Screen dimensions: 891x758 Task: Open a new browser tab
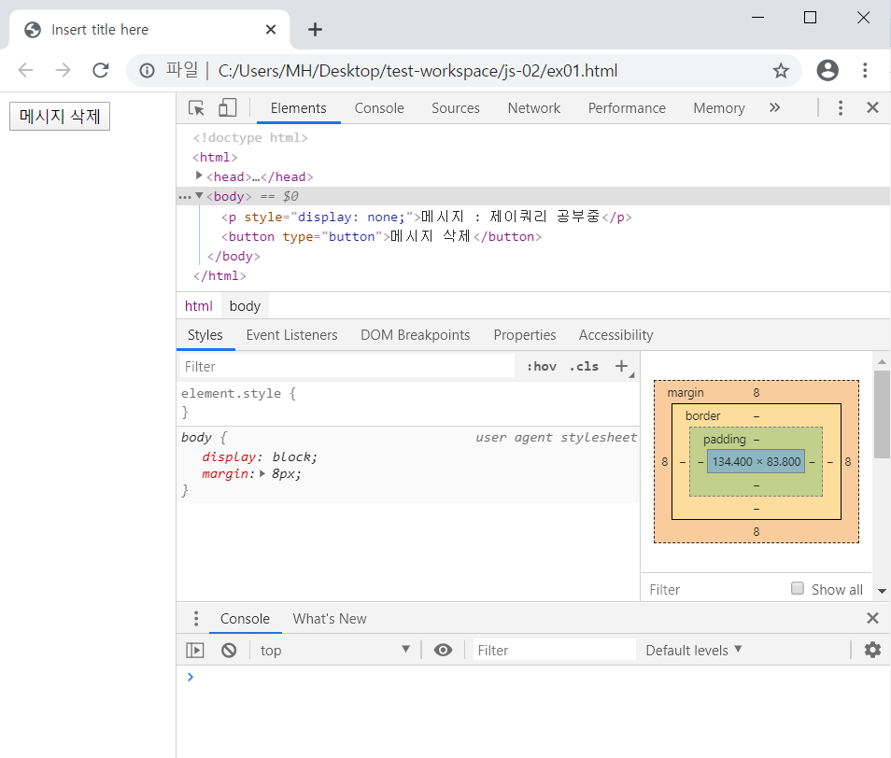[315, 30]
